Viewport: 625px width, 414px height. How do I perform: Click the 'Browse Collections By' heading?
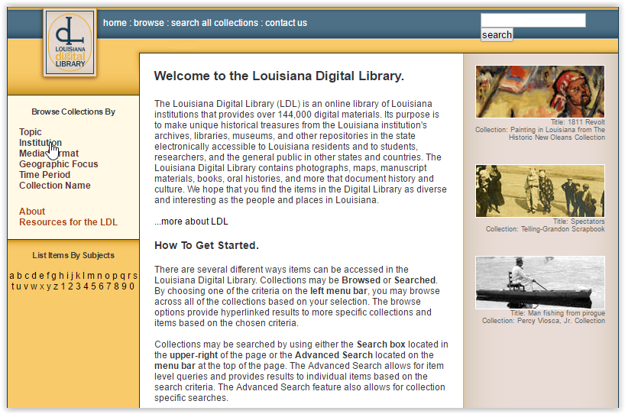click(73, 112)
